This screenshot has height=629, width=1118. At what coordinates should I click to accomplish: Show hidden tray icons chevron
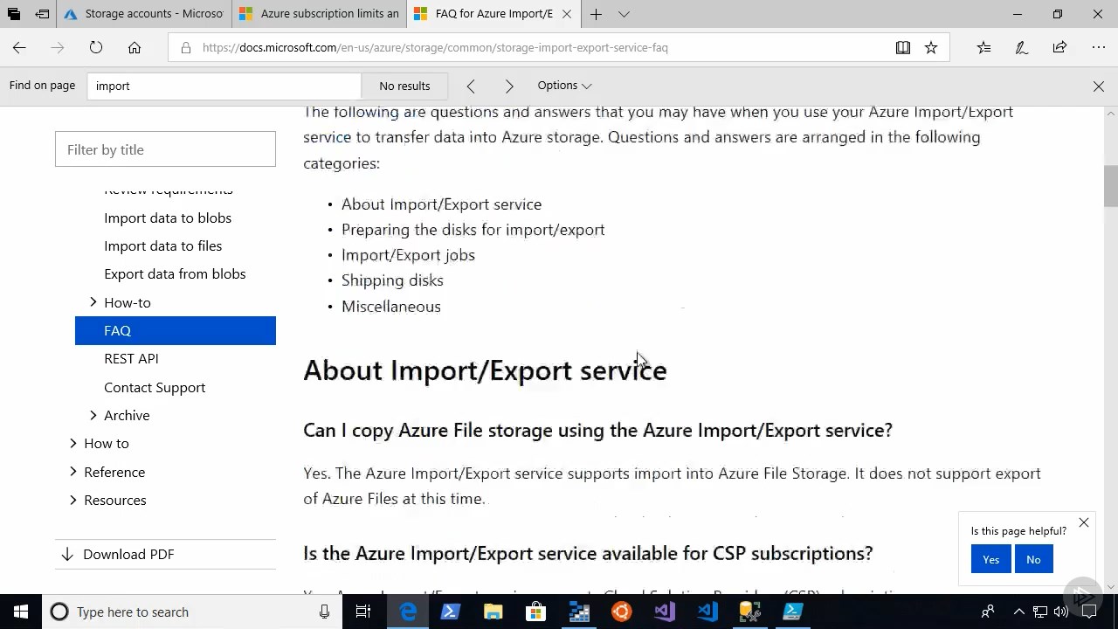(x=1018, y=612)
